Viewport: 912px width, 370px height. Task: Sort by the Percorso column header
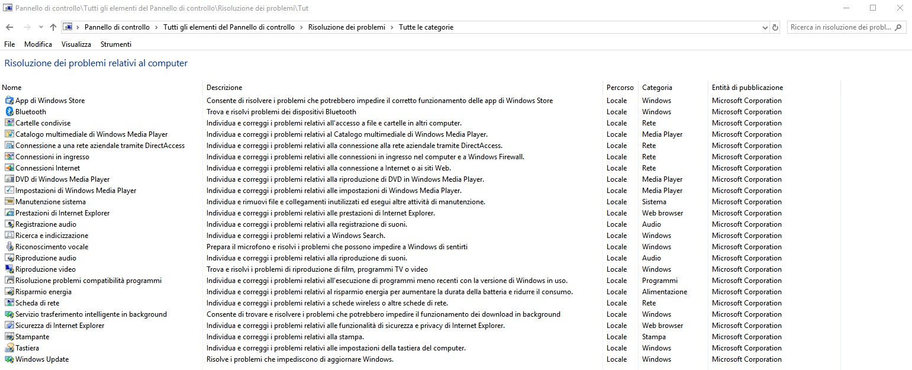(x=620, y=88)
